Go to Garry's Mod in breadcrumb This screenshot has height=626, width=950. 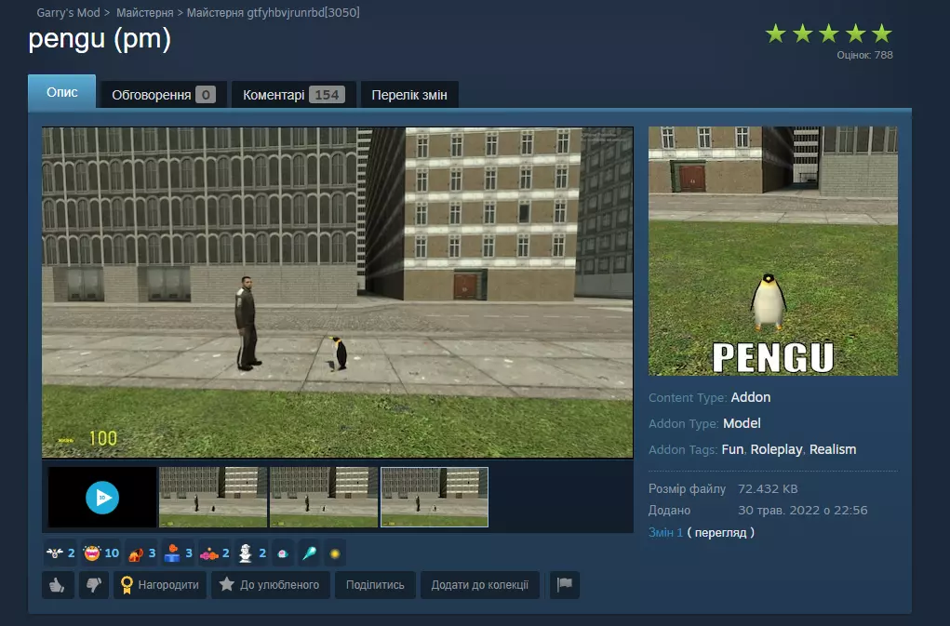pos(68,13)
